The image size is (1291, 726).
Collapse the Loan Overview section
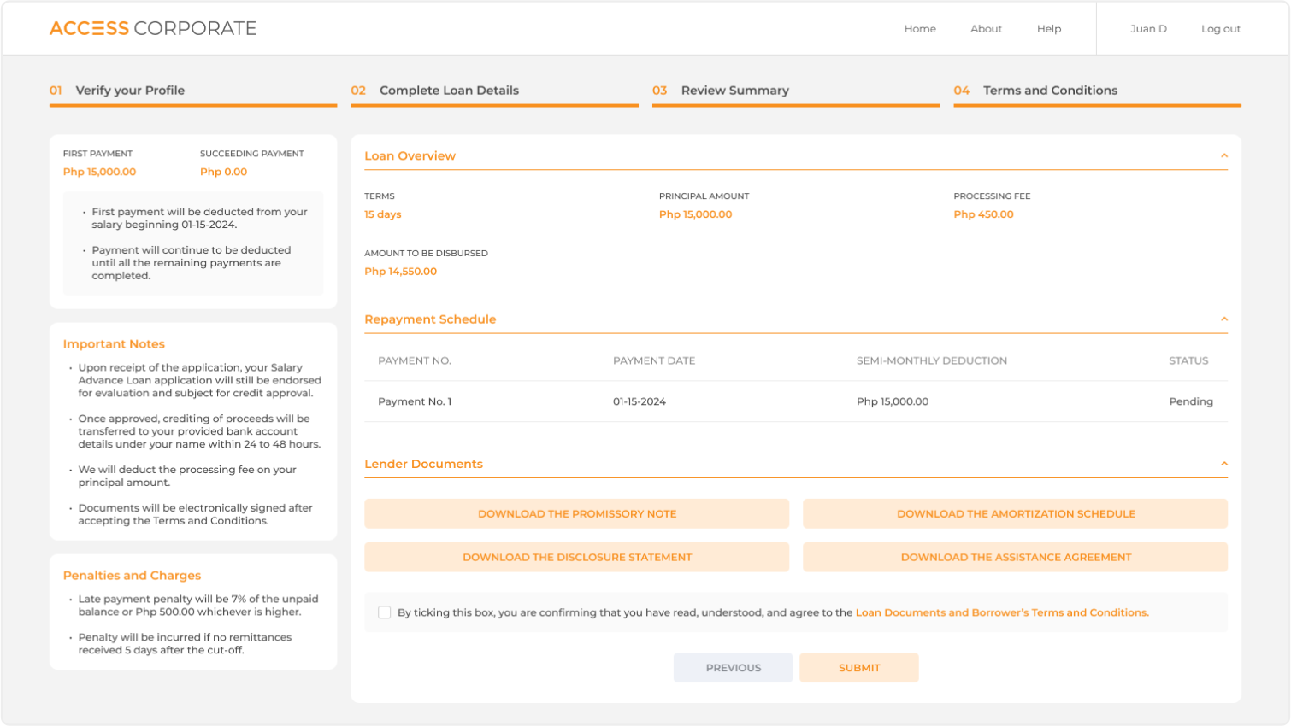pos(1224,155)
